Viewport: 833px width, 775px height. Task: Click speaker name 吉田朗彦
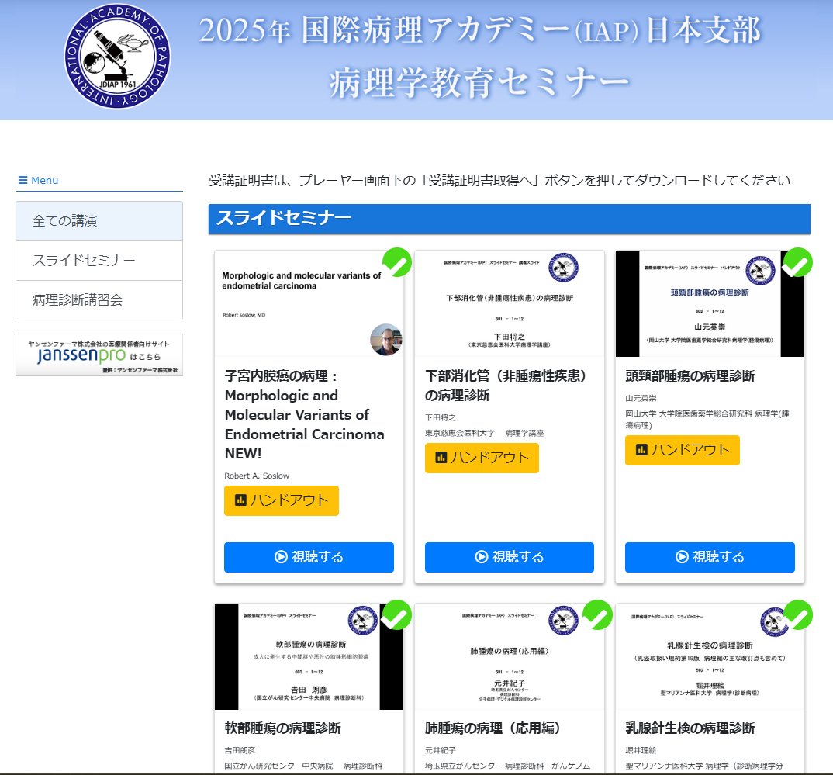[x=240, y=751]
